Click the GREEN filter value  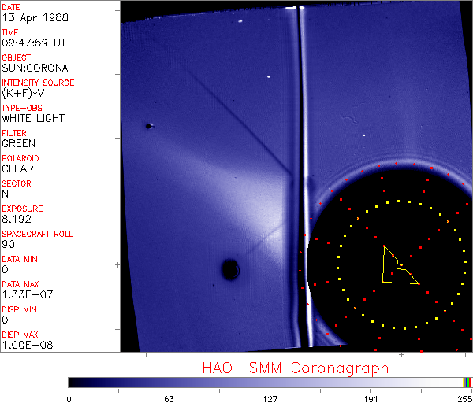pos(18,143)
